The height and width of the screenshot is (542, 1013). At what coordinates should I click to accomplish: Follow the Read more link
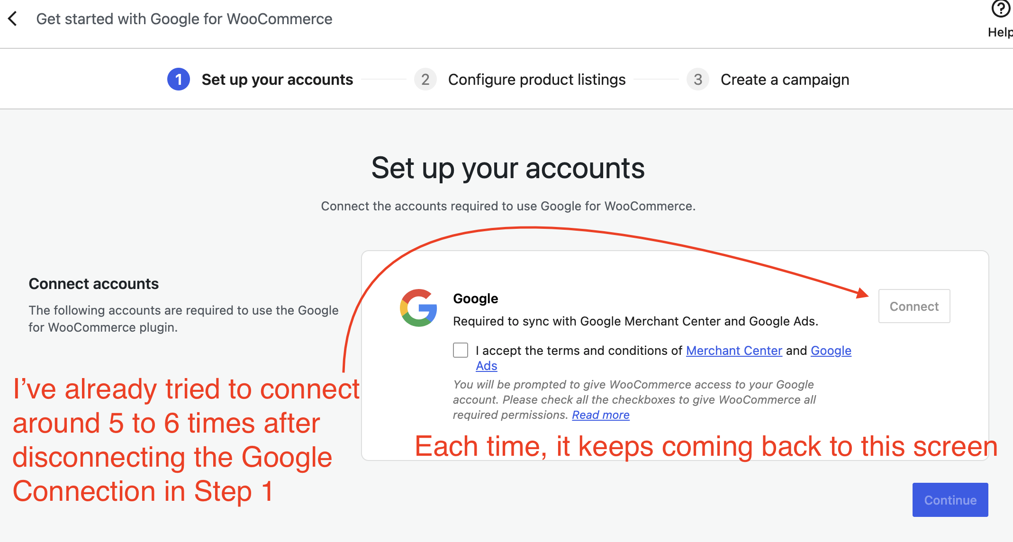[601, 415]
